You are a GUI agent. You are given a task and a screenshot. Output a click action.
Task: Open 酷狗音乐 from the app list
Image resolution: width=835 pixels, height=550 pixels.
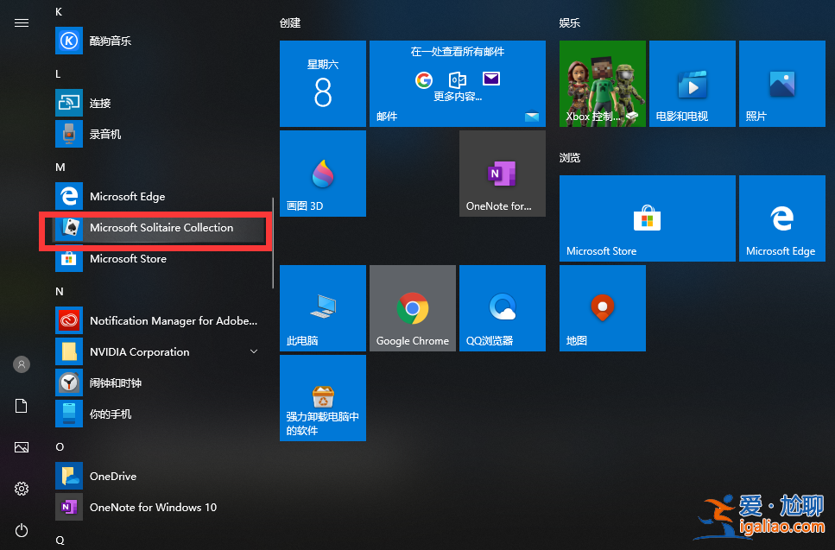tap(111, 41)
